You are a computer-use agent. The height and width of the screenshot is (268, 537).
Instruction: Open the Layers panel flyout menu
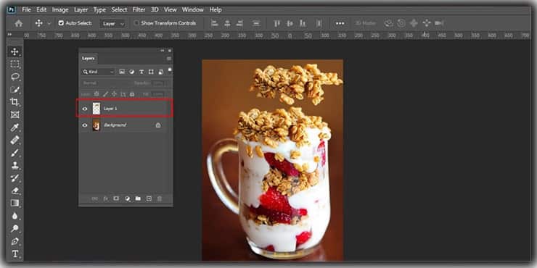point(169,59)
